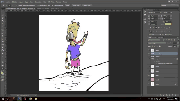Screen dimensions: 180x101
Task: Enable 'Cambiar tamaño vent. para ajustar' checkbox
Action: tap(17, 6)
